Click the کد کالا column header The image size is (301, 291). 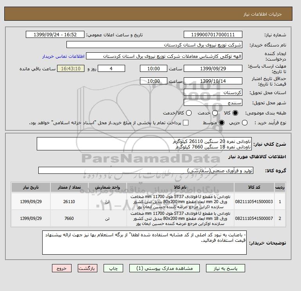254,187
